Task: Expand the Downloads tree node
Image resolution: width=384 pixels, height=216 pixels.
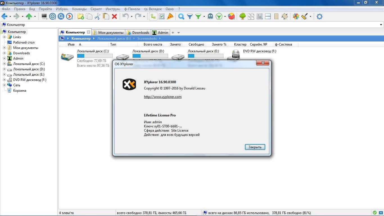Action: tap(4, 53)
